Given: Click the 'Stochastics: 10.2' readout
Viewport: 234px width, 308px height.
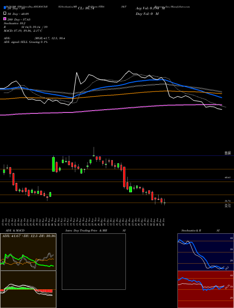Looking at the screenshot, I should (14, 23).
